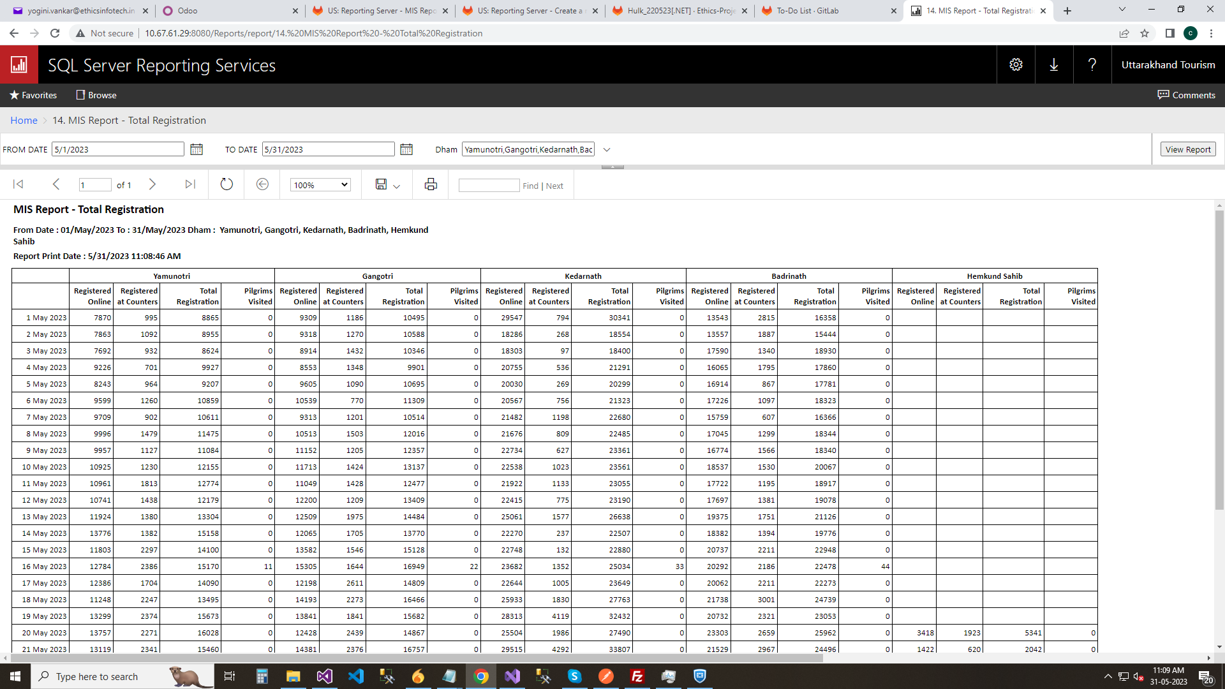The height and width of the screenshot is (689, 1225).
Task: Open the 100% zoom level dropdown
Action: click(x=320, y=185)
